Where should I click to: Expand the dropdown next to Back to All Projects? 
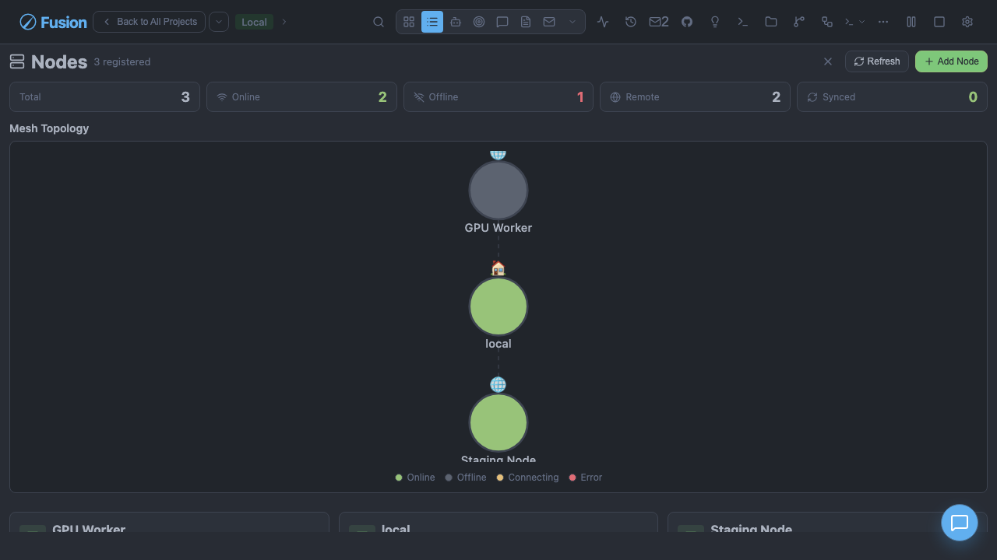coord(219,22)
